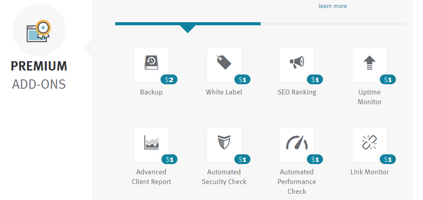Click the $1 price badge on White Label
Image resolution: width=423 pixels, height=200 pixels.
click(x=242, y=80)
